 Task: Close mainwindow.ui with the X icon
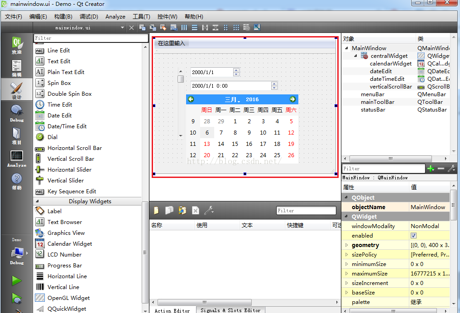(131, 28)
